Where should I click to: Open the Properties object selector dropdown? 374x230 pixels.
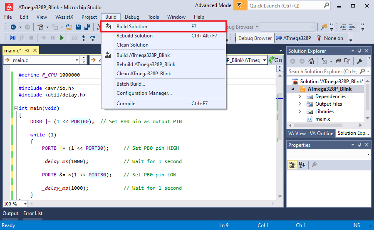coord(368,154)
